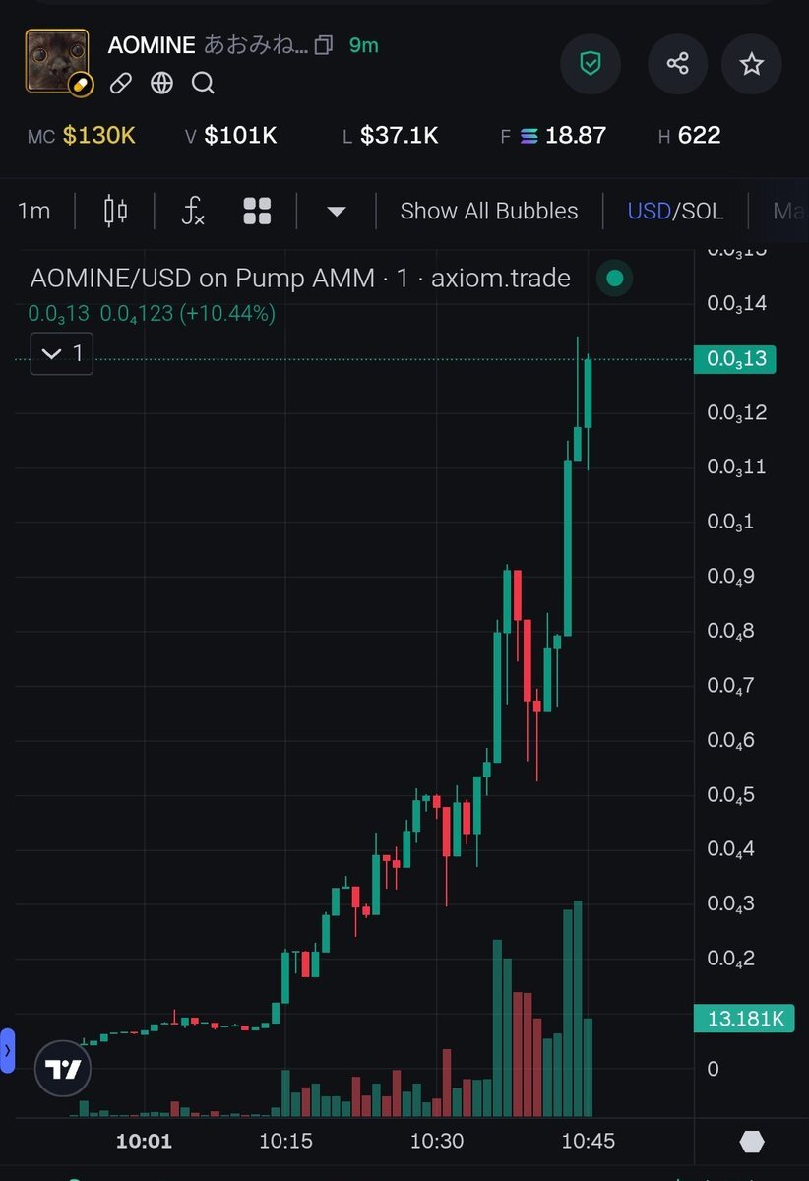
Task: Click the hexagon chart settings button
Action: pos(752,1142)
